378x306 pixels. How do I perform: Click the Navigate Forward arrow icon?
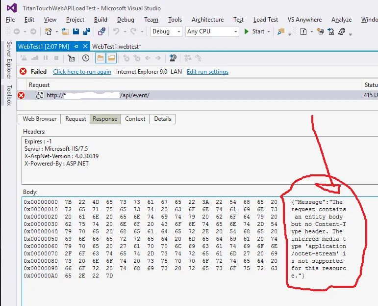(x=33, y=31)
